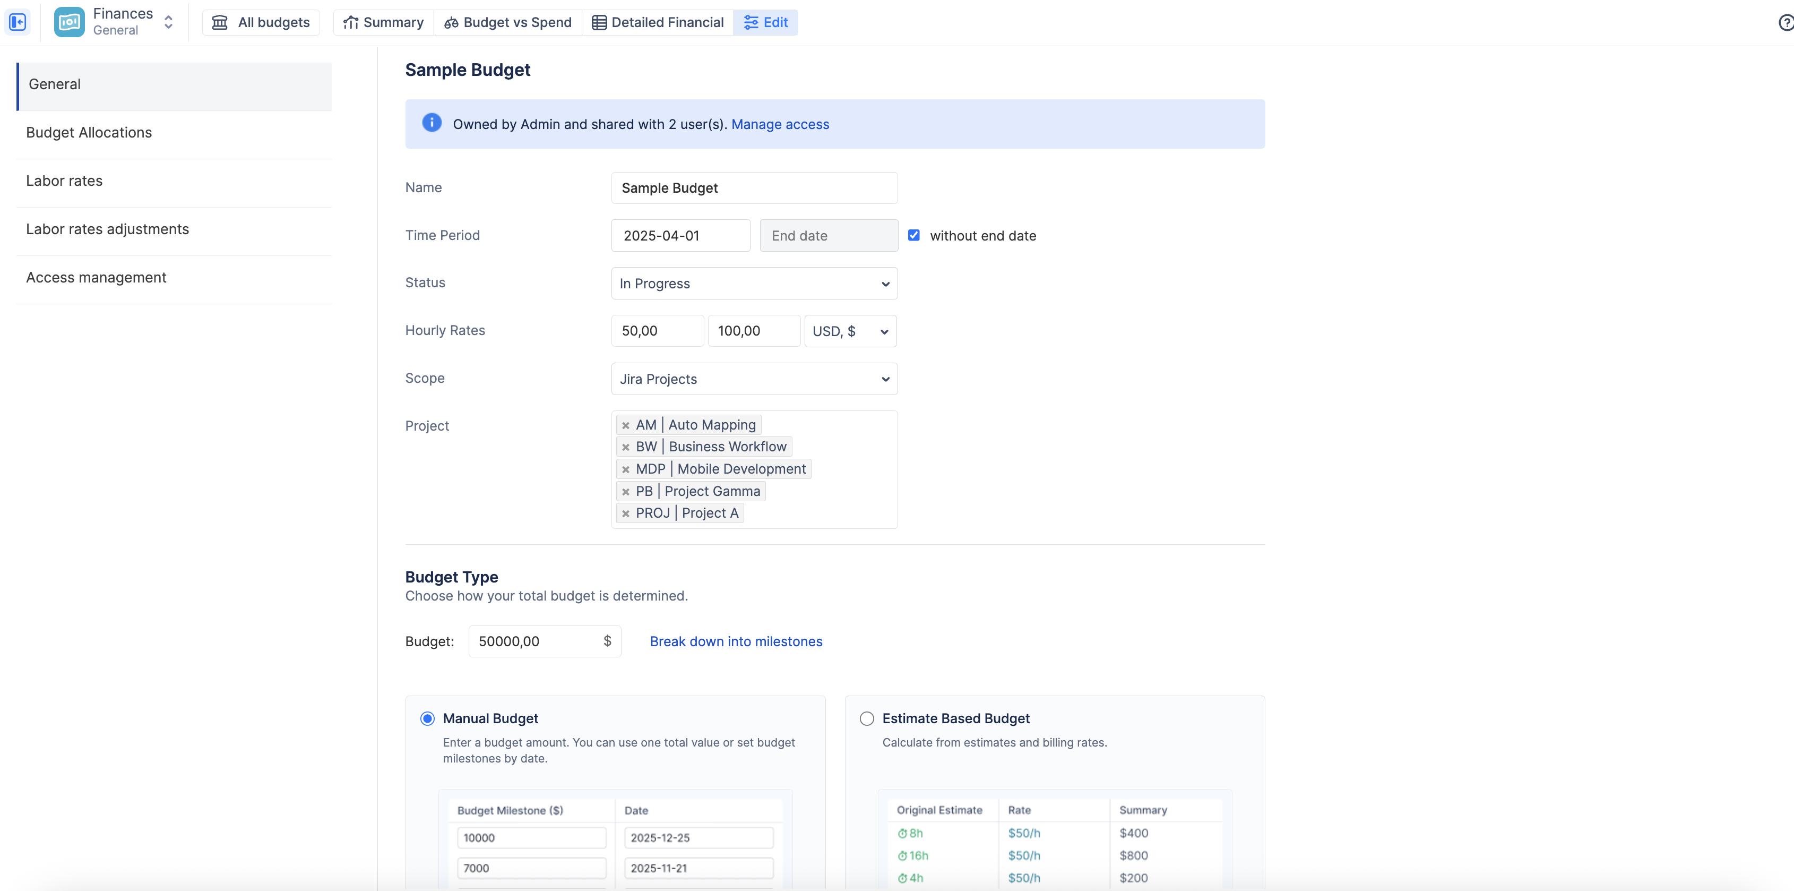Expand the Scope dropdown showing Jira Projects
Image resolution: width=1794 pixels, height=891 pixels.
(x=754, y=379)
